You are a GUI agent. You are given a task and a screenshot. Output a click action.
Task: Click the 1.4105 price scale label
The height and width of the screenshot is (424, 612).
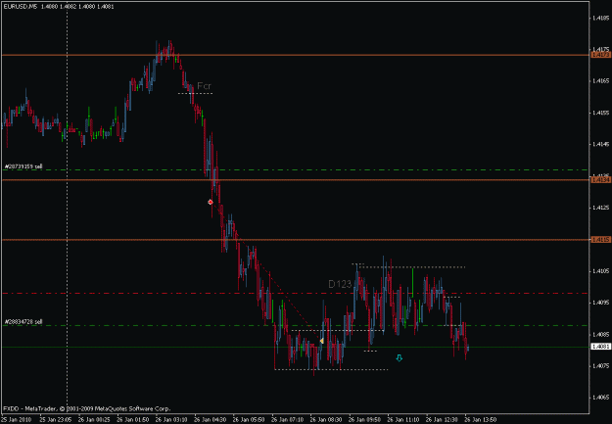coord(601,270)
